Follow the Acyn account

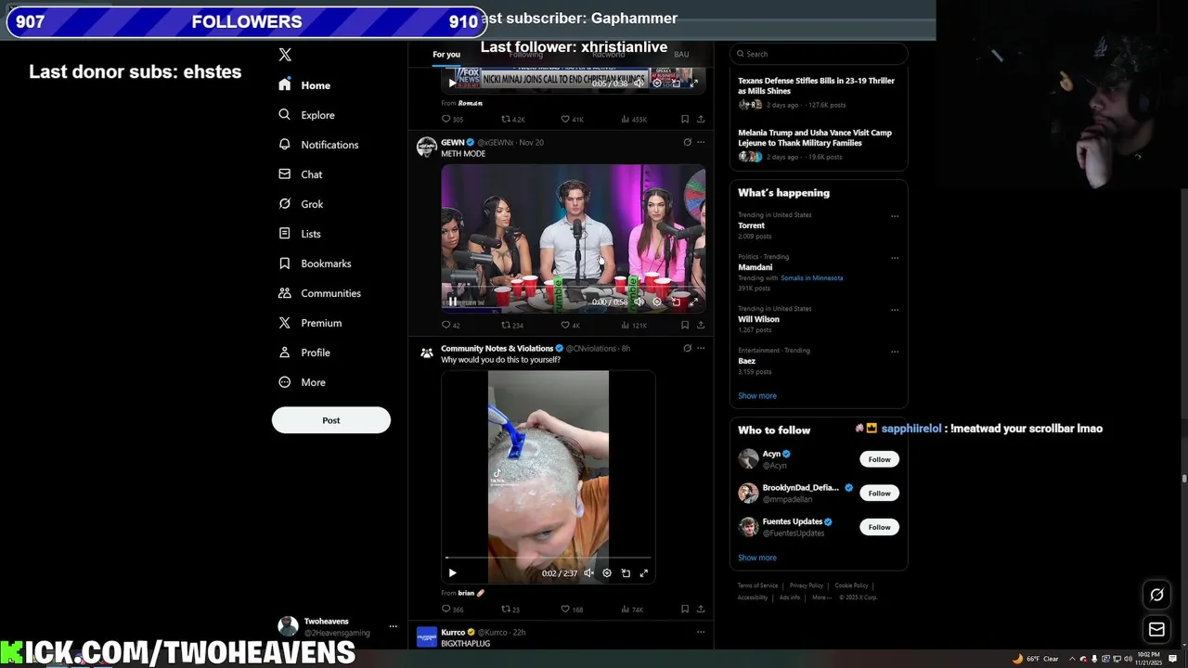pos(879,459)
